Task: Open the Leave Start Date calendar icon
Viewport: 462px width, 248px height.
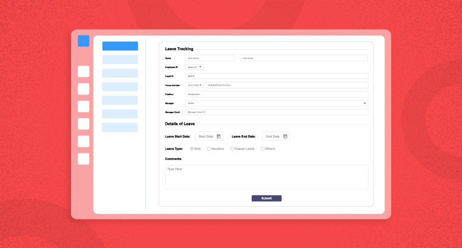Action: (x=218, y=136)
